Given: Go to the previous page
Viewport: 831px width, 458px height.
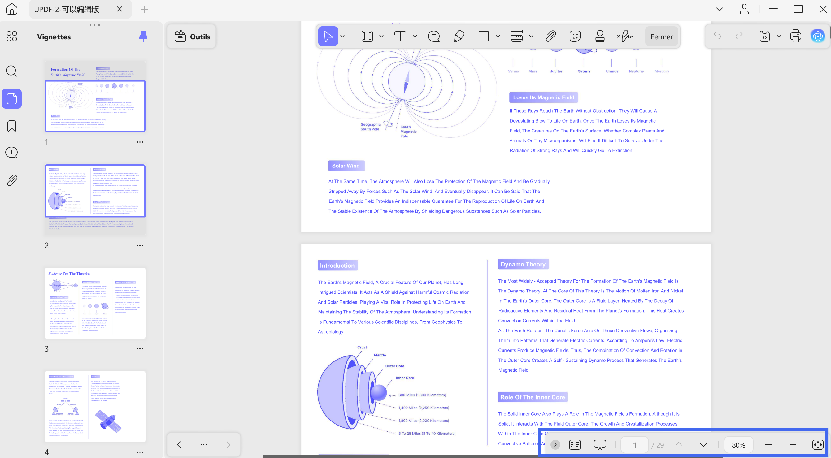Looking at the screenshot, I should [x=679, y=444].
